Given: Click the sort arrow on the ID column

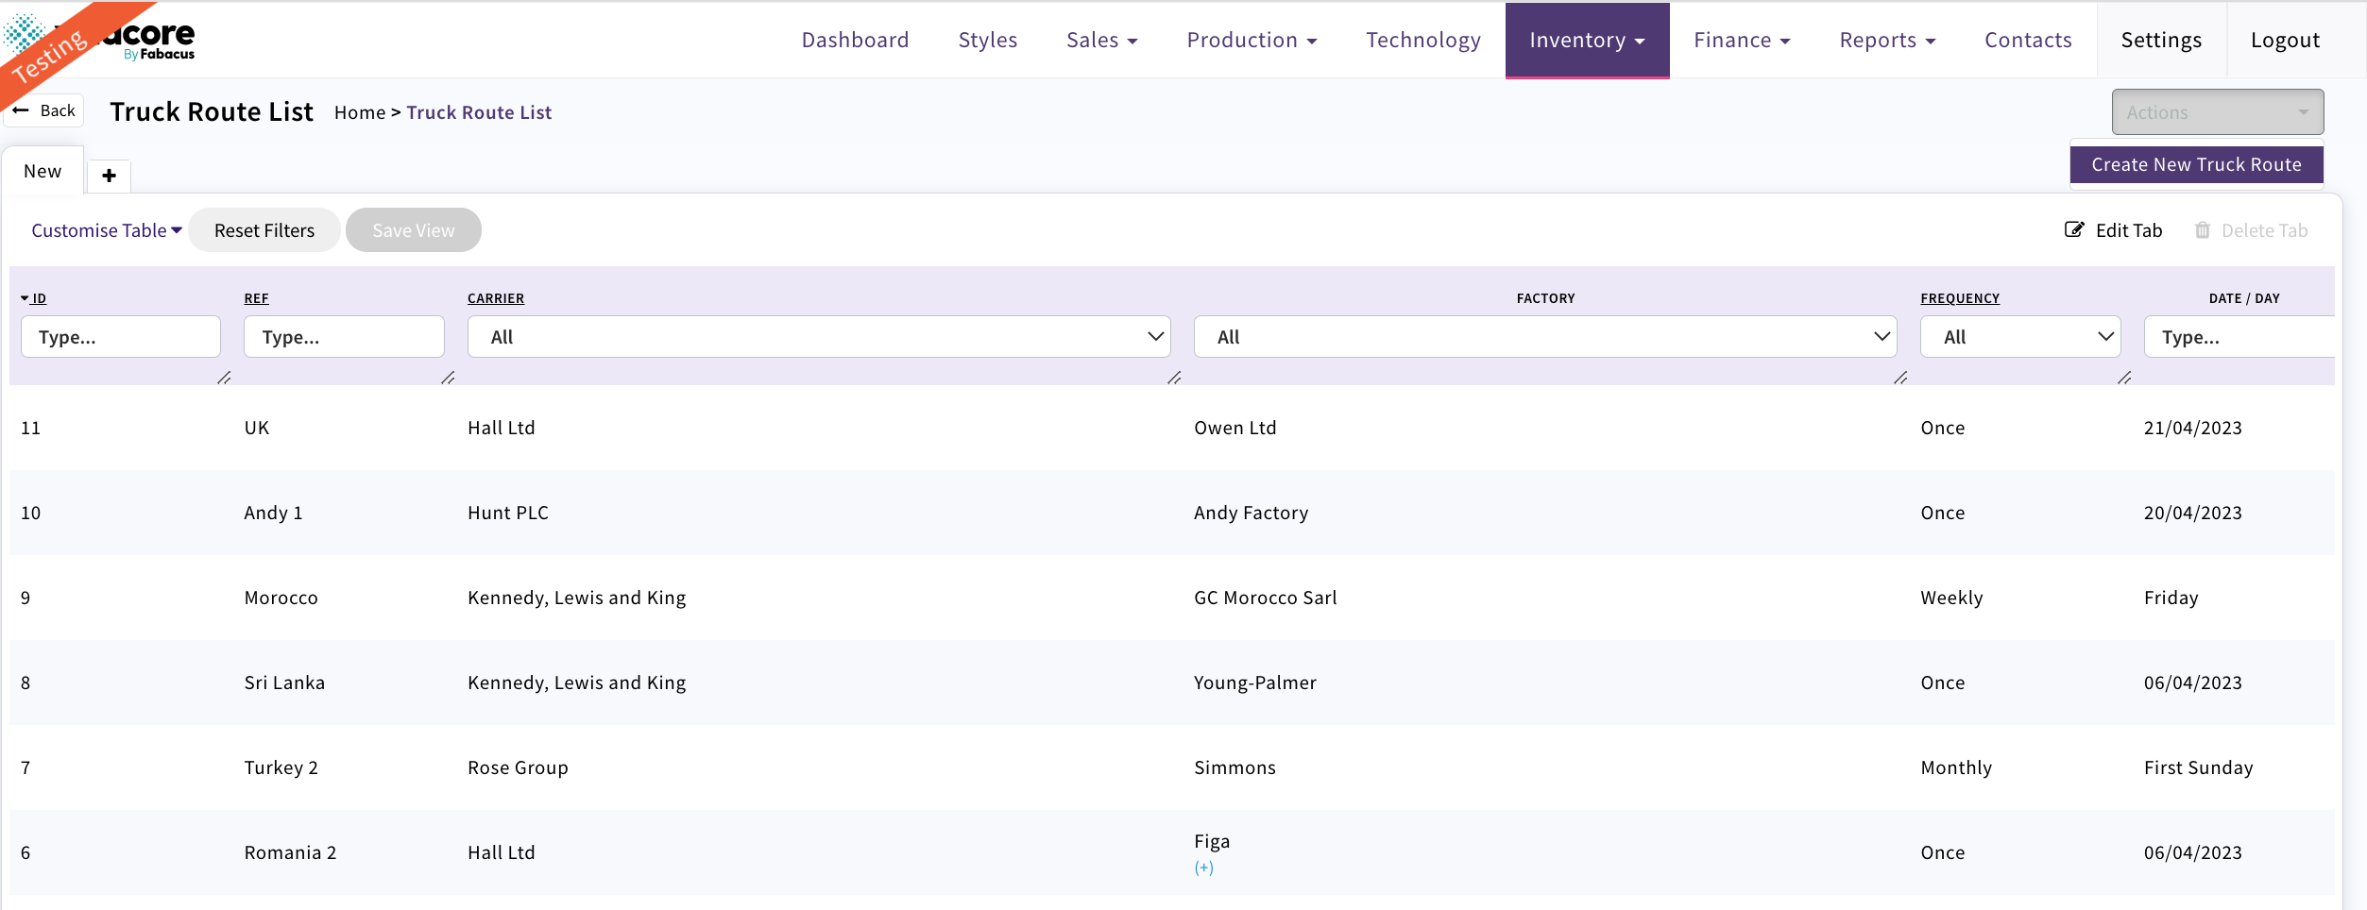Looking at the screenshot, I should click(23, 297).
